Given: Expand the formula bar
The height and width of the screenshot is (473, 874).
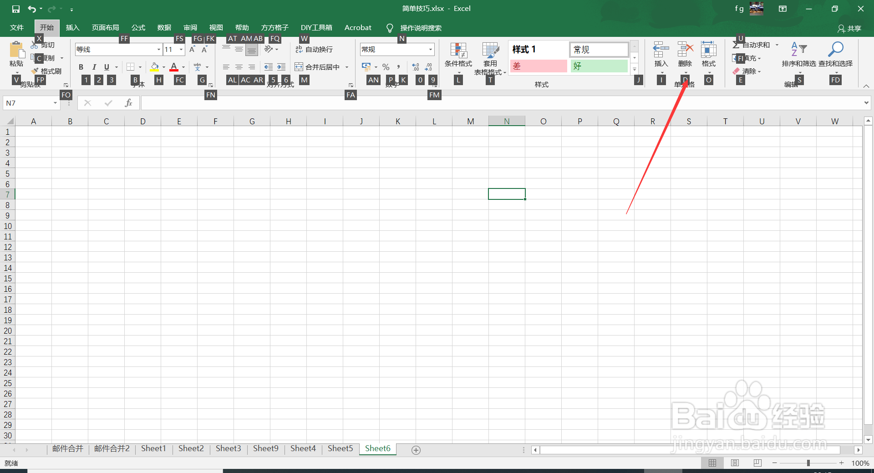Looking at the screenshot, I should [866, 103].
